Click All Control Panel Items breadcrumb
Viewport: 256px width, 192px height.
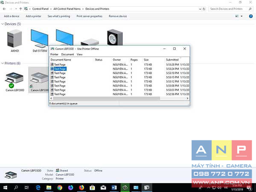pyautogui.click(x=67, y=9)
